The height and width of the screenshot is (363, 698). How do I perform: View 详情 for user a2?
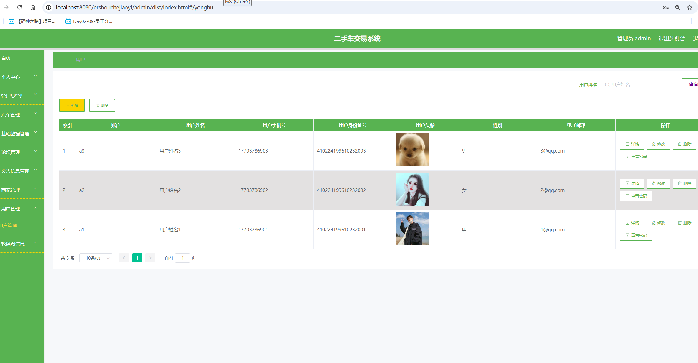coord(632,183)
